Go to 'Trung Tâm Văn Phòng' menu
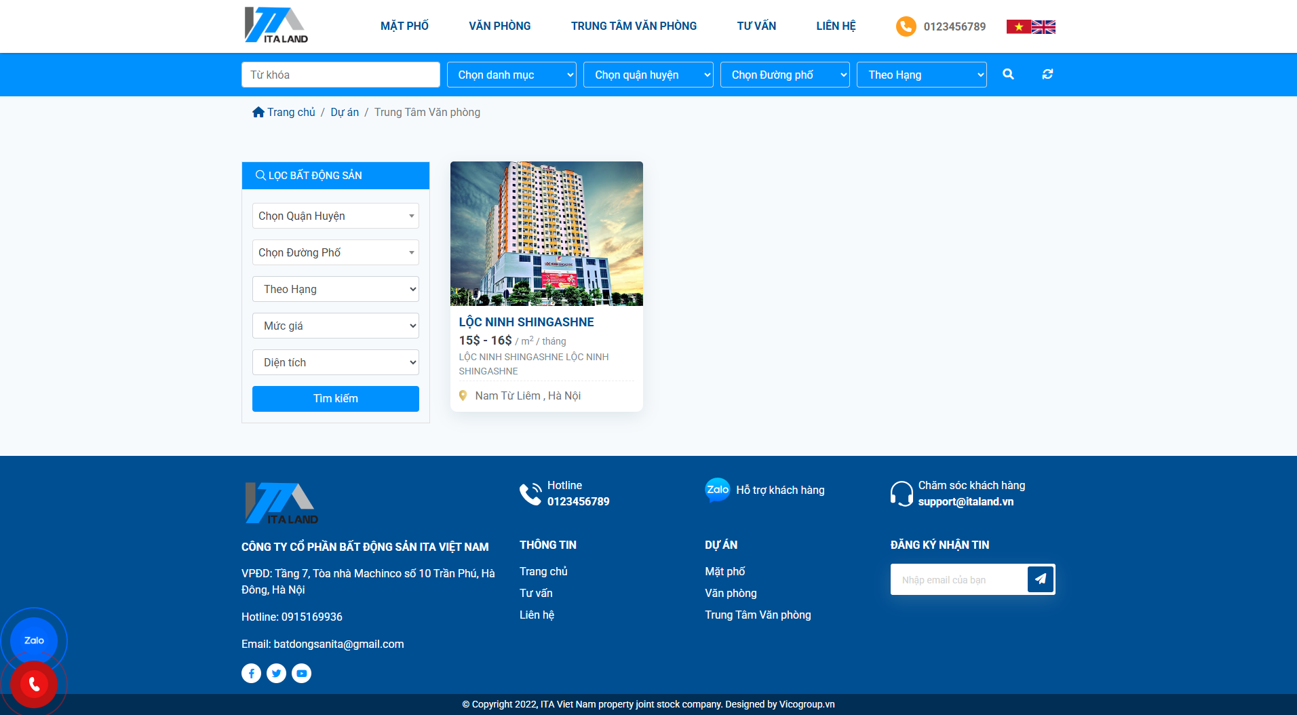Image resolution: width=1297 pixels, height=715 pixels. (x=634, y=26)
